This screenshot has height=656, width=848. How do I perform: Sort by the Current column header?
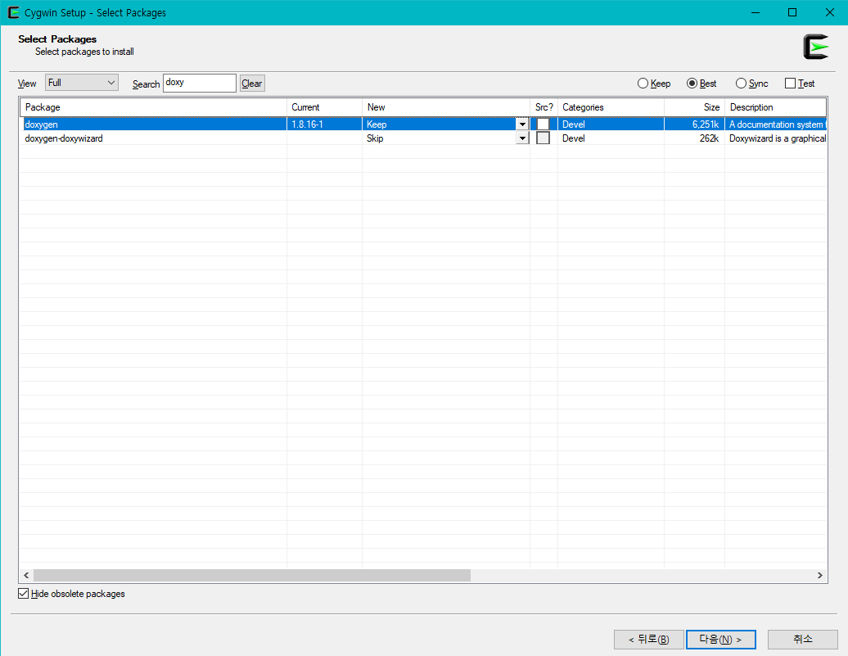pos(324,107)
